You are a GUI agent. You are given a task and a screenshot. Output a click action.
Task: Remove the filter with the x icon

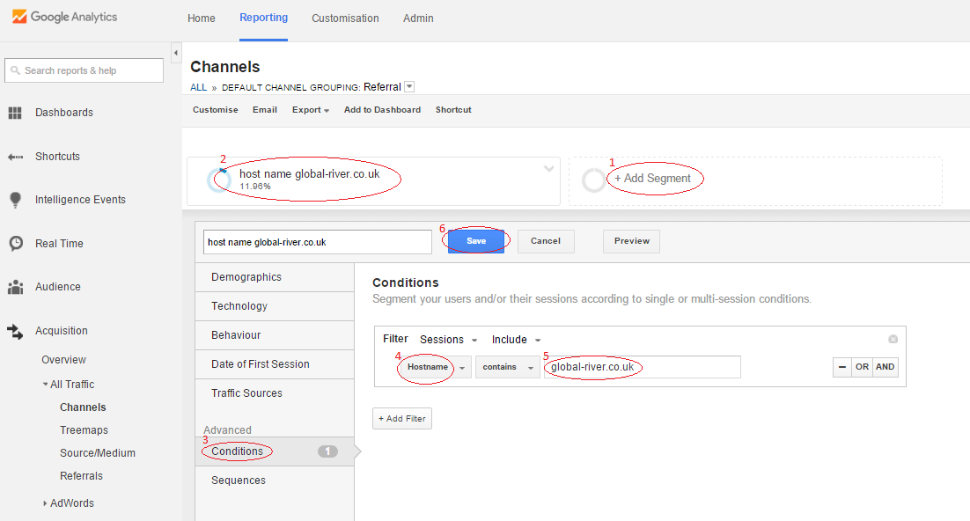pyautogui.click(x=893, y=339)
